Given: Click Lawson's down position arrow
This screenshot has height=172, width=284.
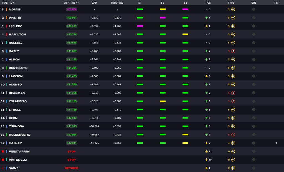Looking at the screenshot, I should click(206, 76).
